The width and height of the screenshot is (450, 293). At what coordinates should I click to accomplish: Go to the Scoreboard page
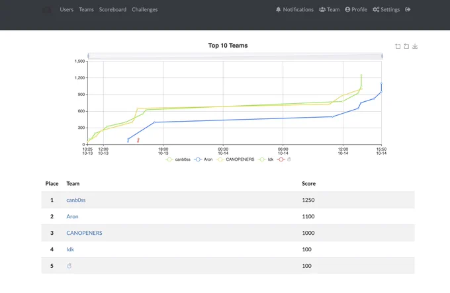coord(112,9)
